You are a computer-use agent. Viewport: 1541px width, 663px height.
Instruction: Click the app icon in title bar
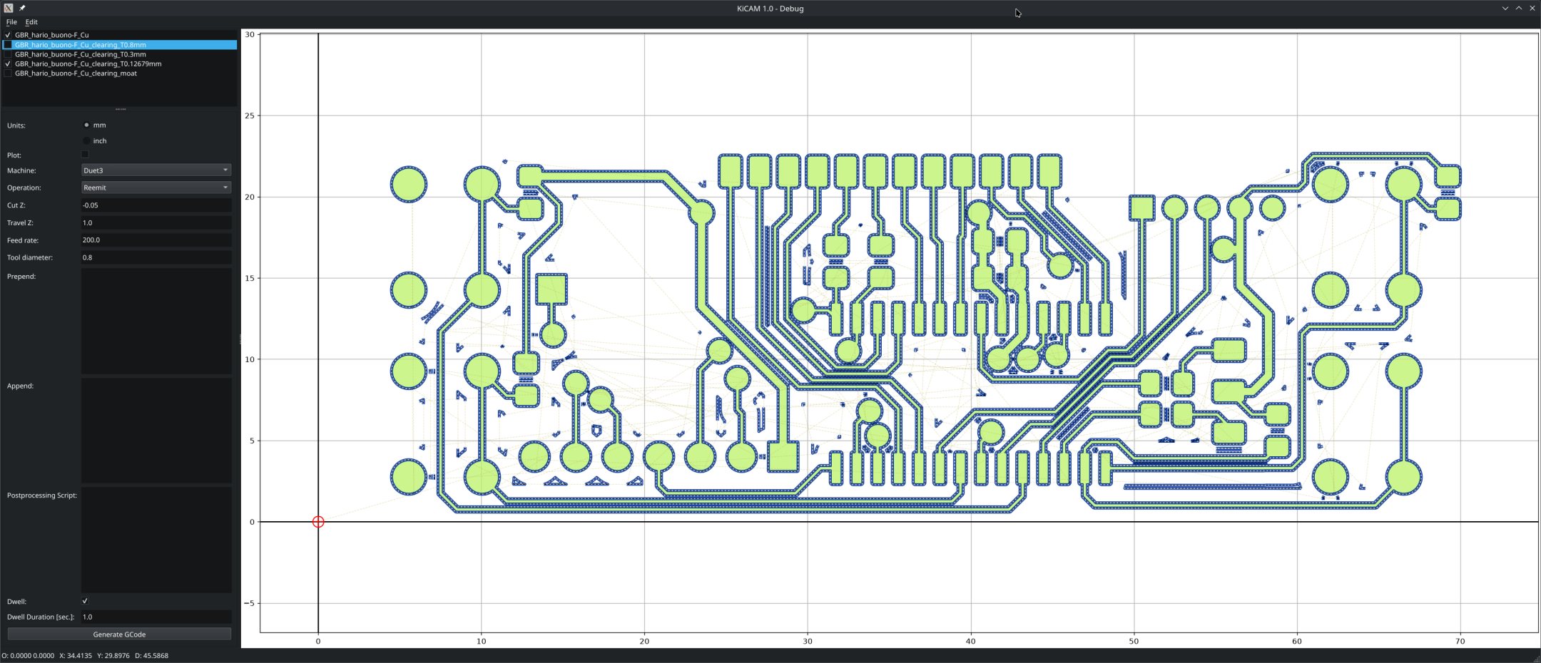pyautogui.click(x=9, y=9)
